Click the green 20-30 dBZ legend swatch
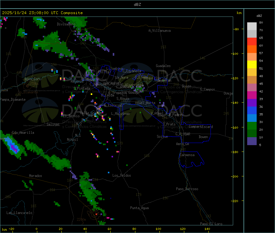Viewport: 275px width, 233px height. pos(252,126)
